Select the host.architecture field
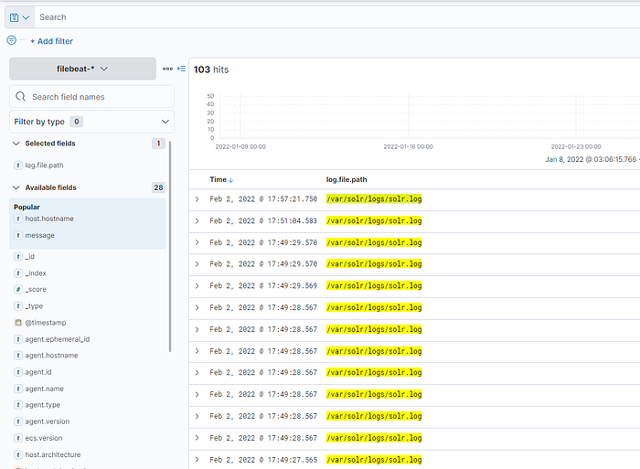This screenshot has width=640, height=469. [53, 454]
